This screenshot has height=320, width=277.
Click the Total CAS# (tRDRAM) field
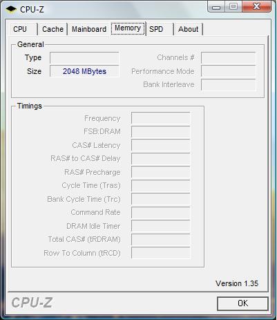(x=160, y=240)
